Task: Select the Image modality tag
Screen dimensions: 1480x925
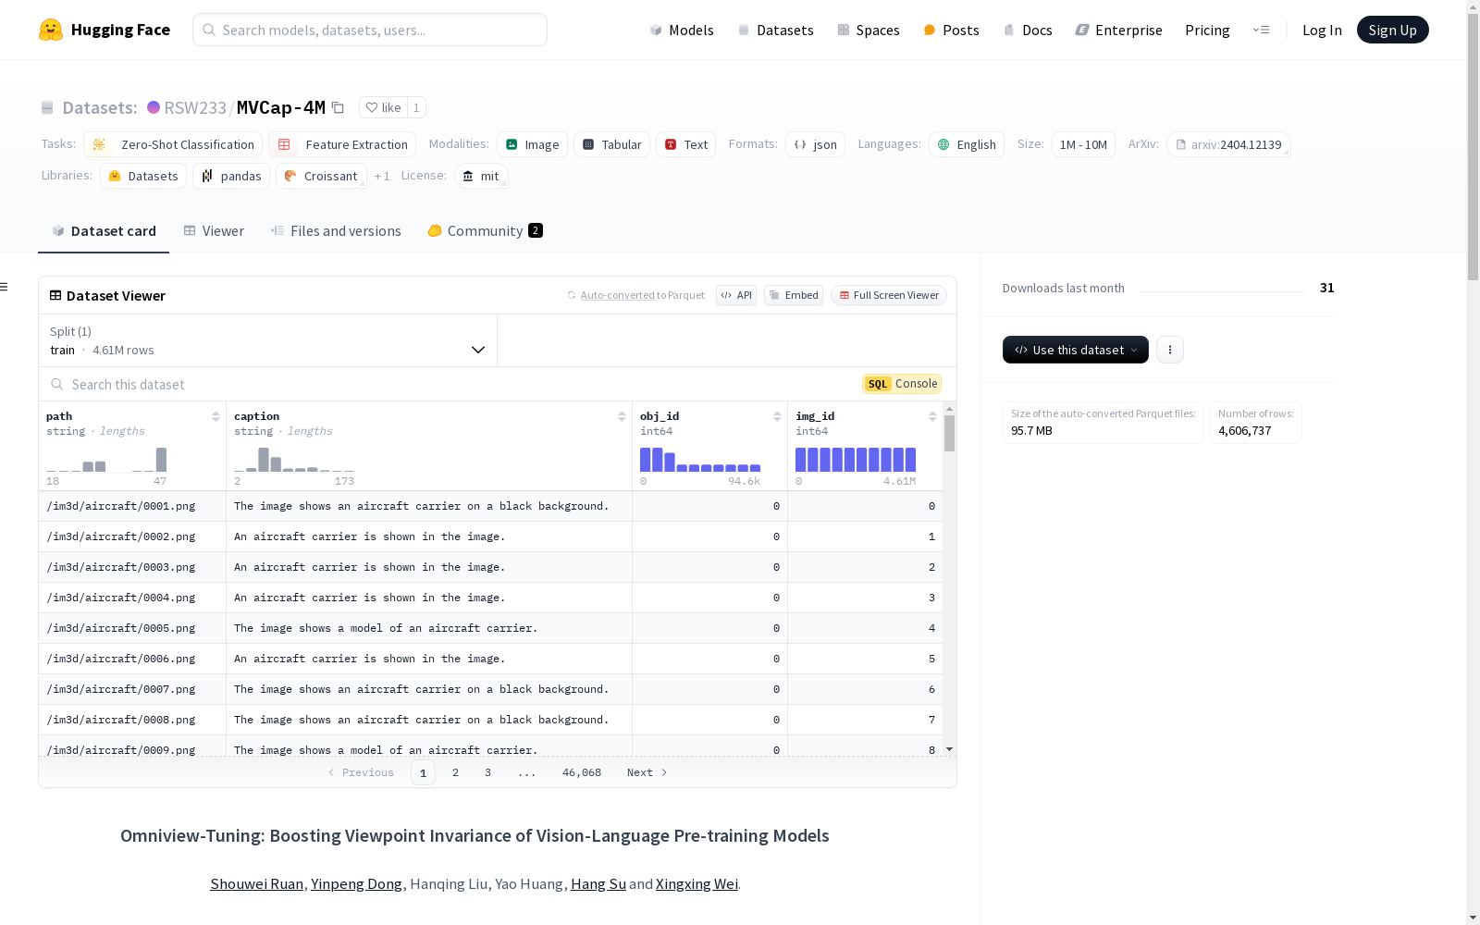Action: (532, 144)
